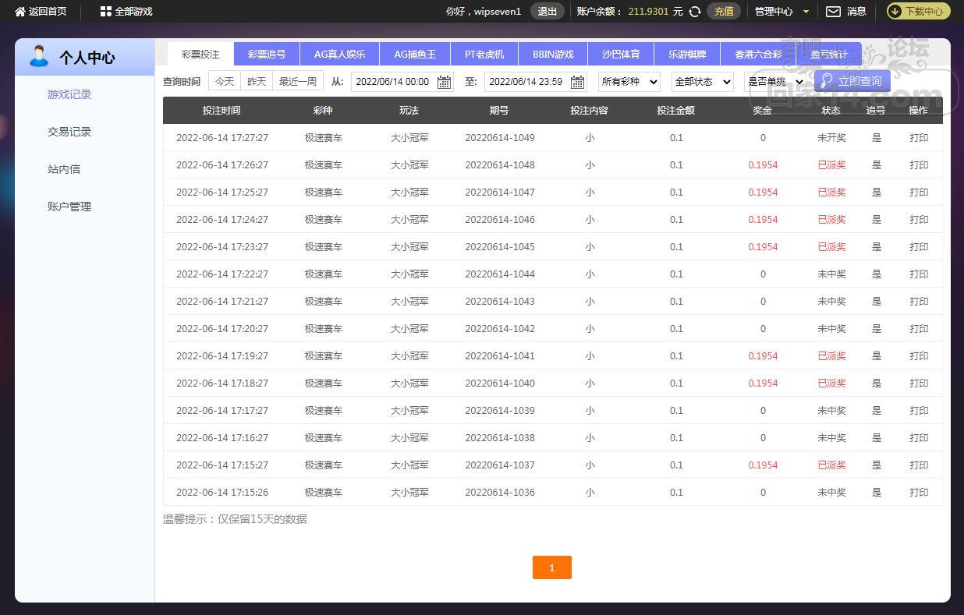Click the 充值 recharge button

pos(724,12)
